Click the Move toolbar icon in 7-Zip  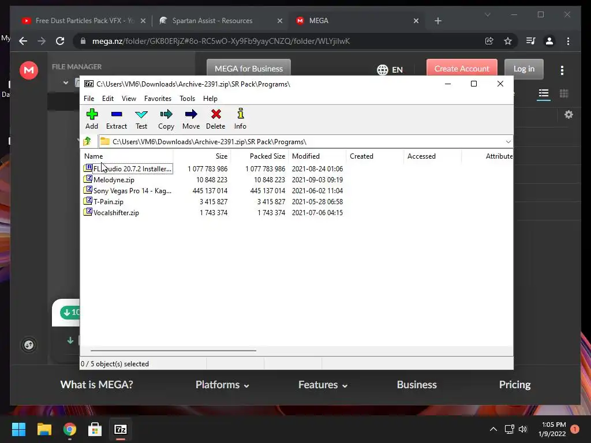(x=191, y=114)
